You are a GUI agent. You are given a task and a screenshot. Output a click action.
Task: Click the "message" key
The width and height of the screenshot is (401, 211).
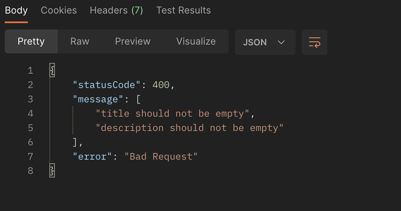pos(98,99)
